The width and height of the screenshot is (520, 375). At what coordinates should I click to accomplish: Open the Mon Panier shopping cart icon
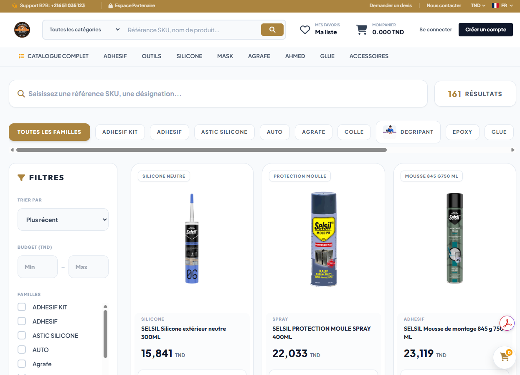click(361, 30)
